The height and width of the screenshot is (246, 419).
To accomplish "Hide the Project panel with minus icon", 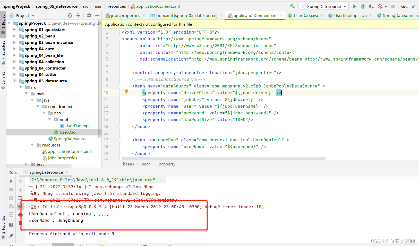I will [97, 15].
